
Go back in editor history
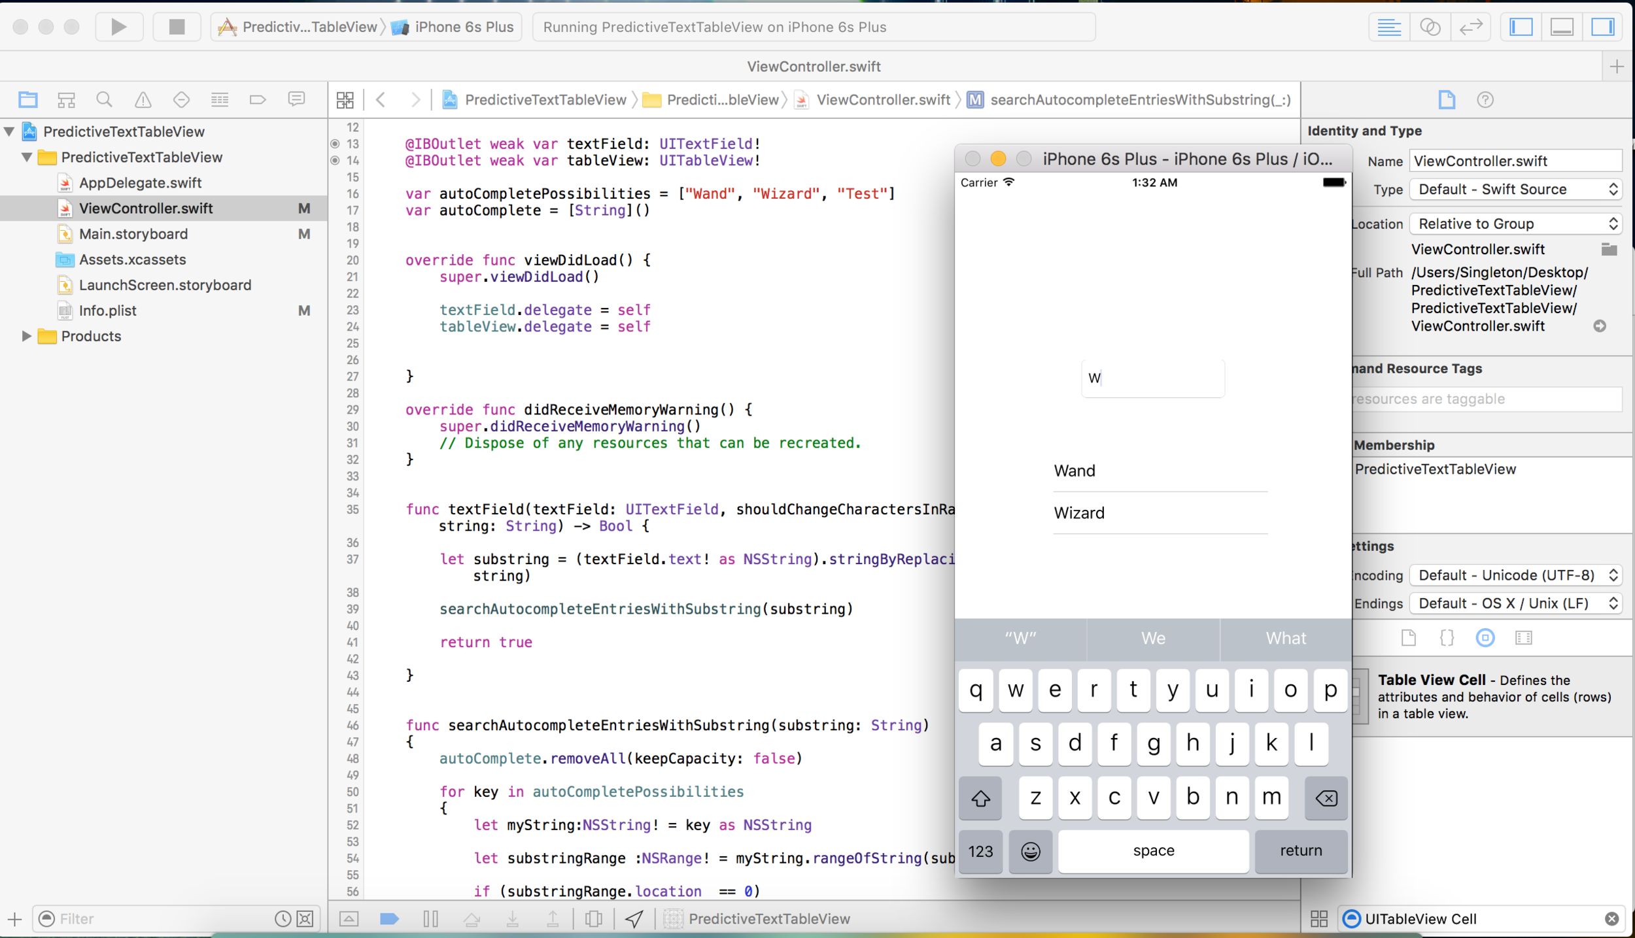point(381,99)
